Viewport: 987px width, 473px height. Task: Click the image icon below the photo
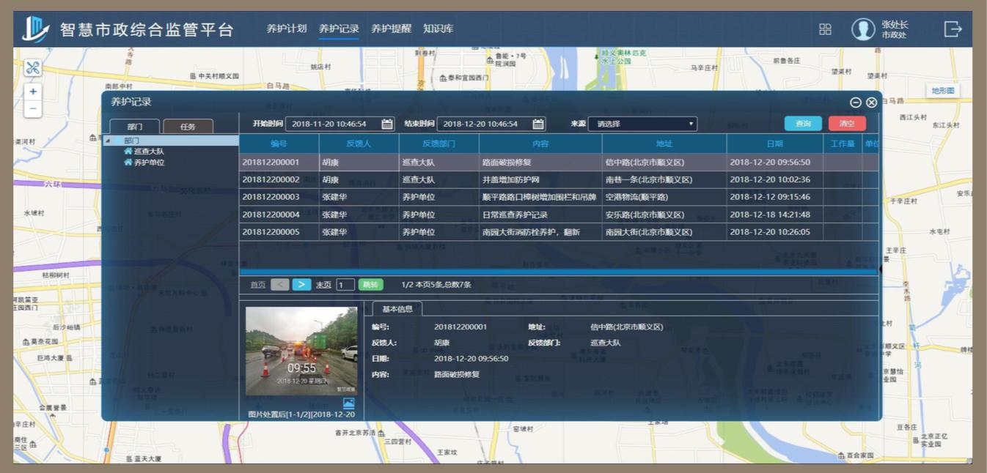coord(348,403)
